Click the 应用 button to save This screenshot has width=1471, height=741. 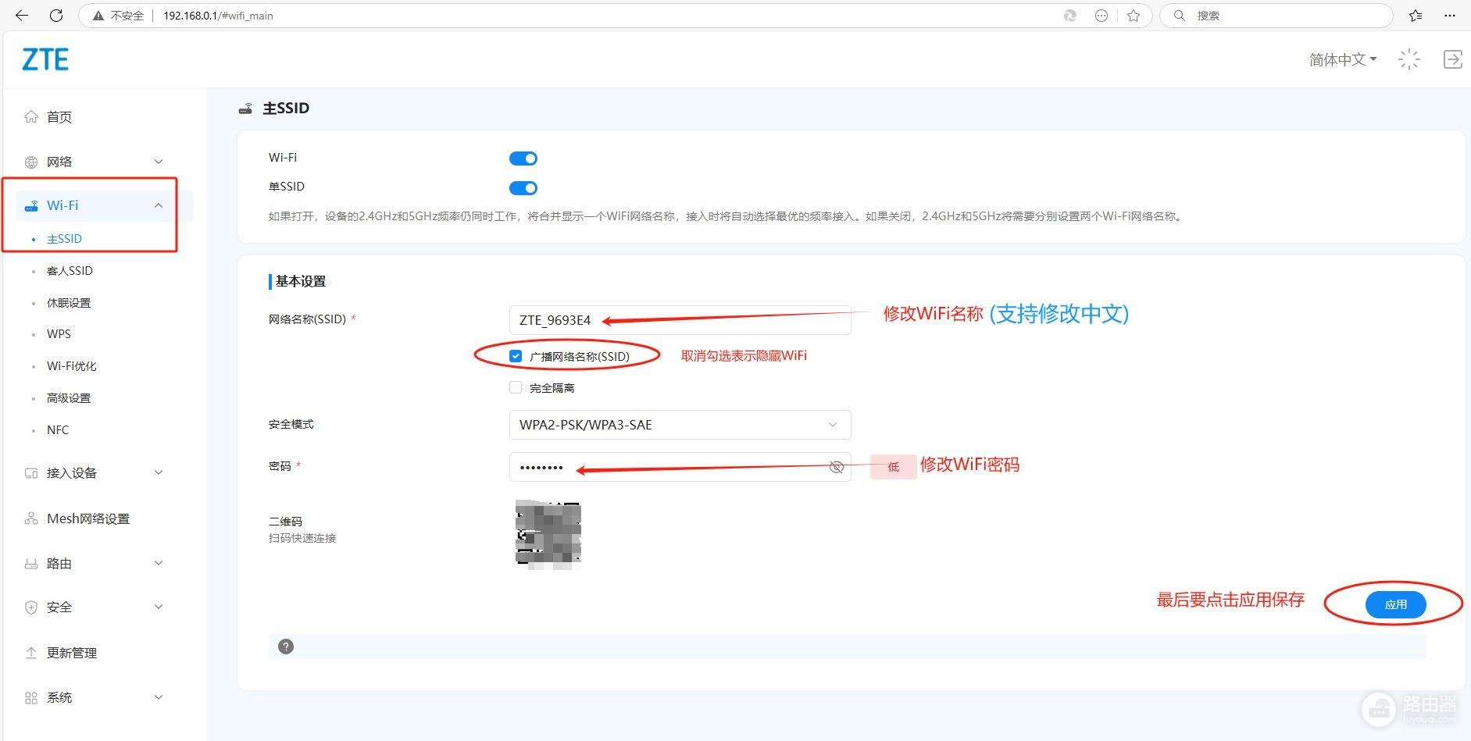(1396, 604)
